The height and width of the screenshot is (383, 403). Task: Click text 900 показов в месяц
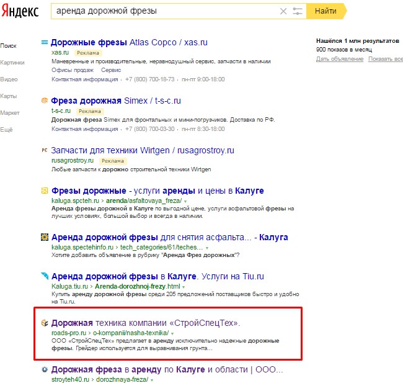point(344,50)
